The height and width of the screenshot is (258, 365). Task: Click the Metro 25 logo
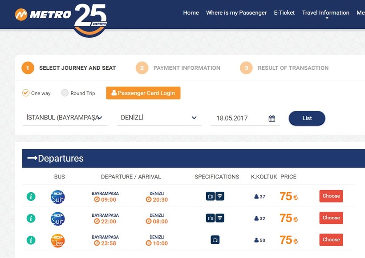(x=61, y=20)
